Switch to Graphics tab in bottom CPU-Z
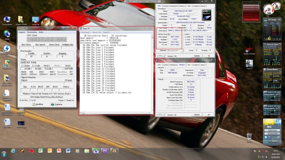This screenshot has height=160, width=285. [x=196, y=65]
